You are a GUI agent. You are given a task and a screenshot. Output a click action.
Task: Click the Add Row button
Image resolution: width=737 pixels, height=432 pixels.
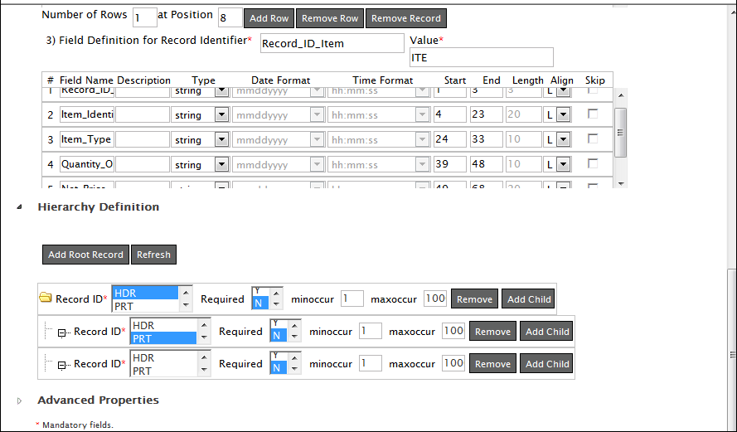pos(269,18)
